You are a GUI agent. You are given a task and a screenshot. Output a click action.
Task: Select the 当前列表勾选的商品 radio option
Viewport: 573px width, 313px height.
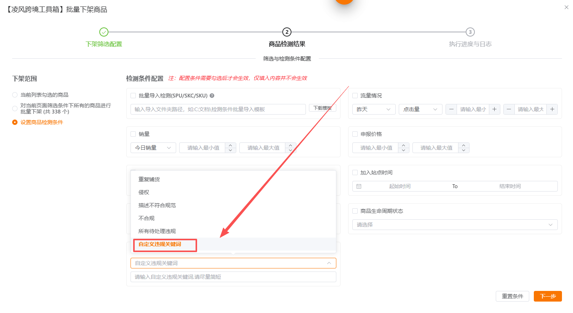[x=15, y=95]
